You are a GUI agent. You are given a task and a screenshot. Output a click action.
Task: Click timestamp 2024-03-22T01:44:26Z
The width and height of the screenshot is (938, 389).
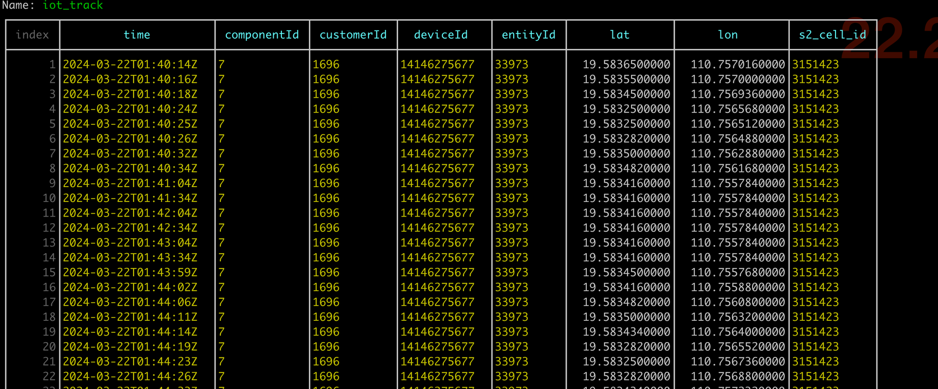point(130,376)
